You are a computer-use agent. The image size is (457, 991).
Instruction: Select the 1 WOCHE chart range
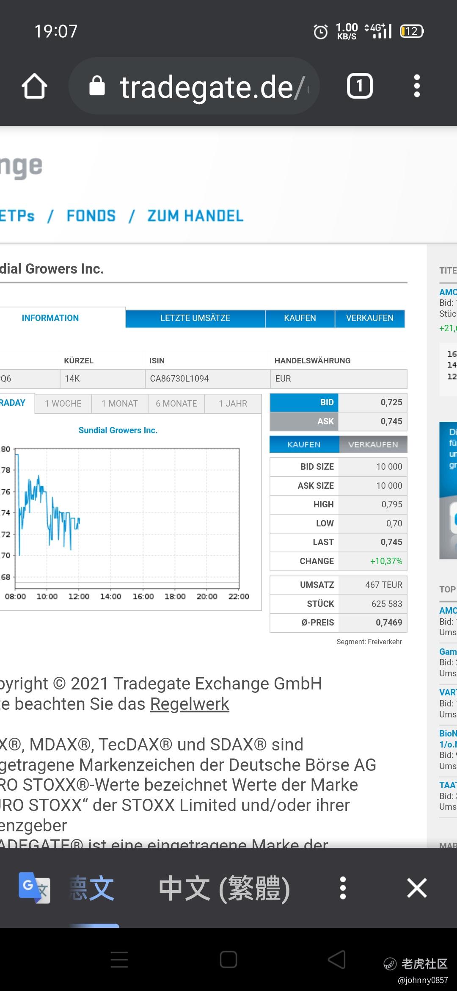(63, 404)
